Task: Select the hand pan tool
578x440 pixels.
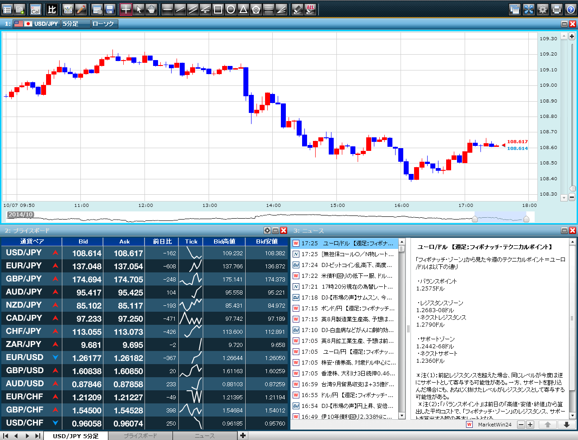Action: pyautogui.click(x=151, y=9)
